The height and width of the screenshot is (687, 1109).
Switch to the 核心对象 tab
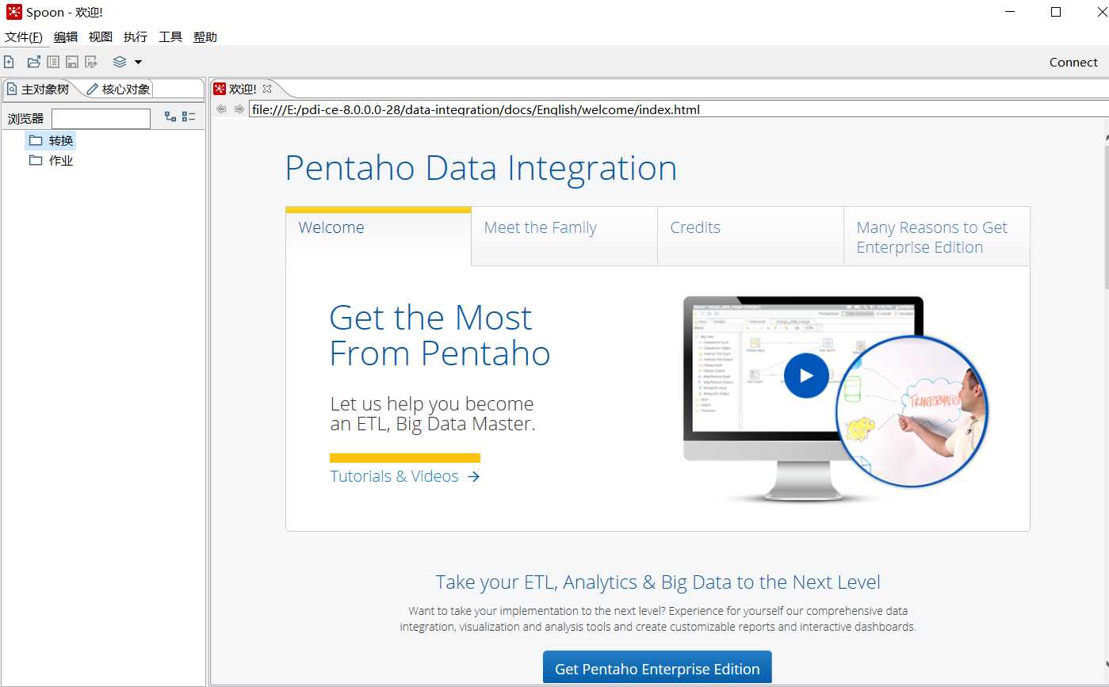(118, 89)
